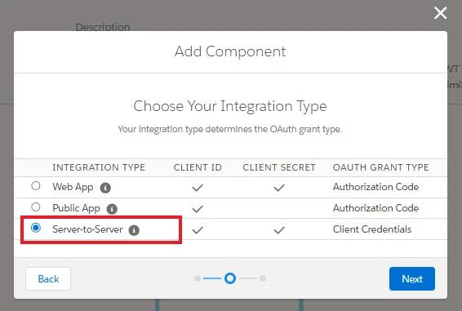Click the Web App client ID checkmark
The image size is (462, 311).
click(x=198, y=188)
